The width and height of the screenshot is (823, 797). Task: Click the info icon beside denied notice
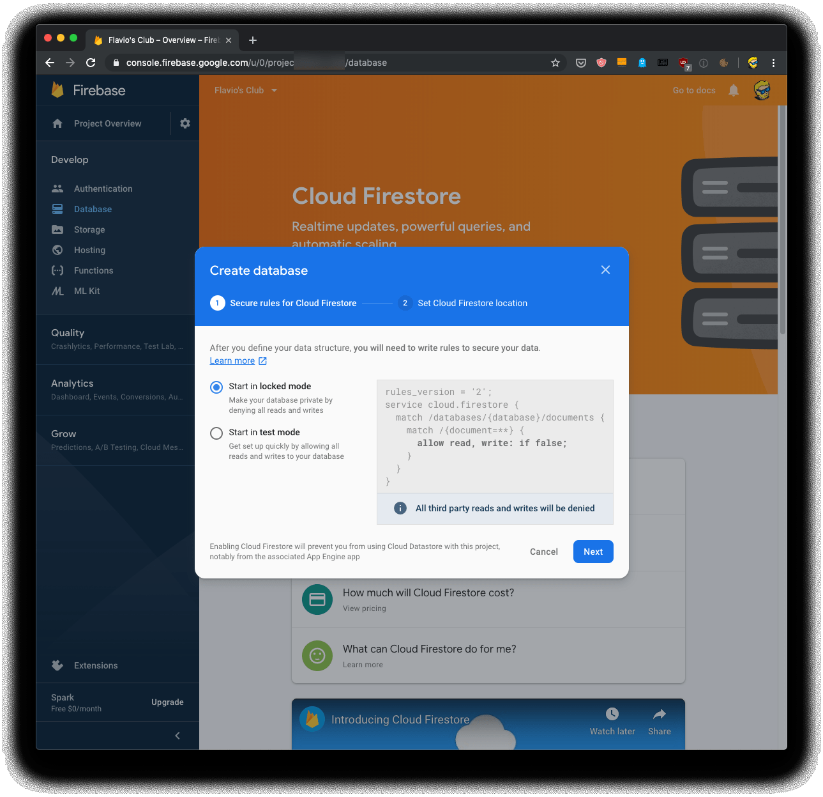click(400, 508)
